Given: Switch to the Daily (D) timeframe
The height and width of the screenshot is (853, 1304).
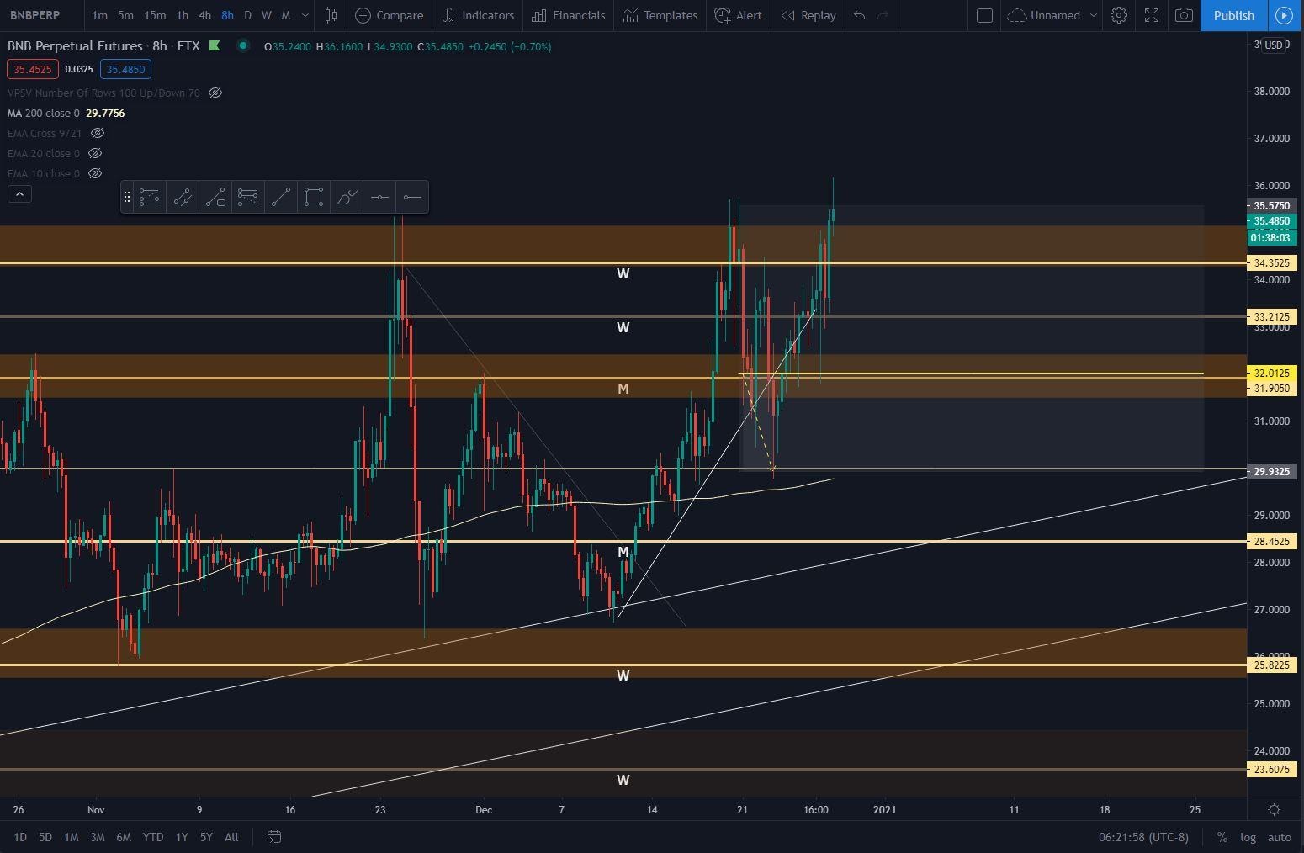Looking at the screenshot, I should [247, 15].
